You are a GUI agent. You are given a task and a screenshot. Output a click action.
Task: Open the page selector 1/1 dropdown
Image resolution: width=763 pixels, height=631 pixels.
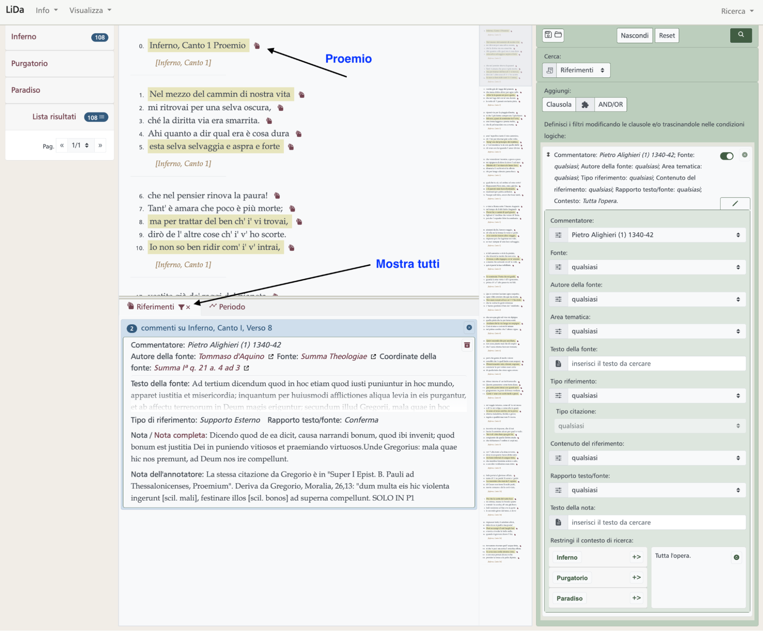point(80,145)
